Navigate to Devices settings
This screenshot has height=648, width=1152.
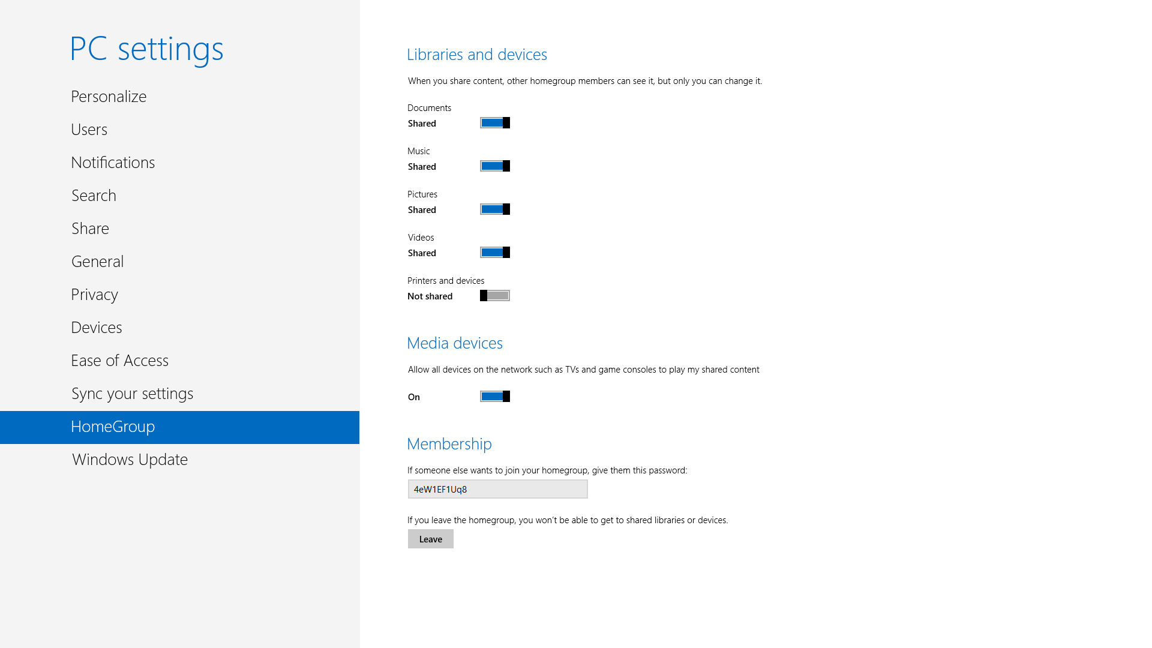click(96, 328)
